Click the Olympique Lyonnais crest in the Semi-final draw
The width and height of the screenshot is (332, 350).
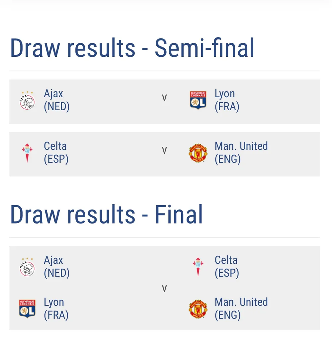point(198,100)
